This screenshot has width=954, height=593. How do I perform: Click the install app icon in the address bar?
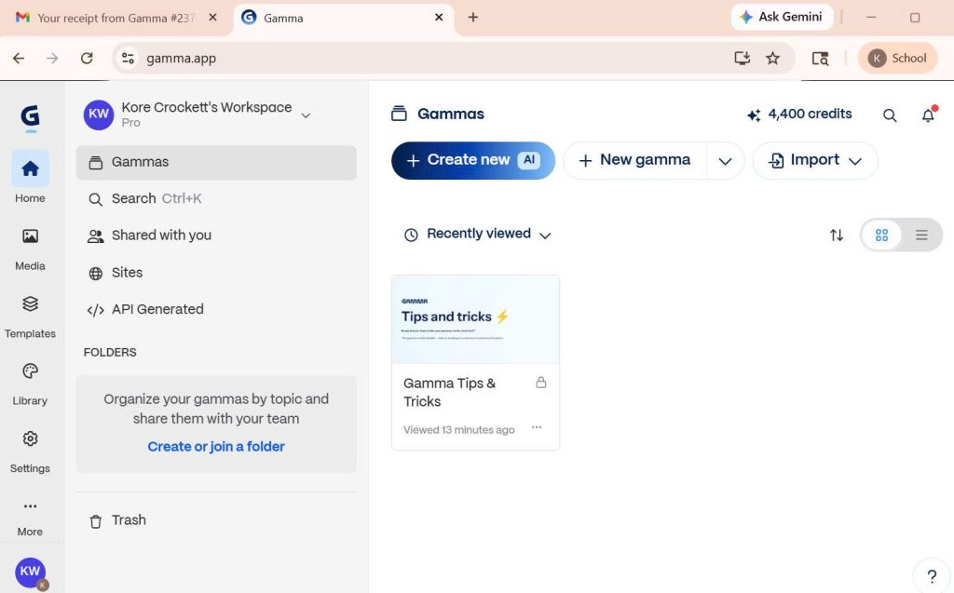pos(742,59)
